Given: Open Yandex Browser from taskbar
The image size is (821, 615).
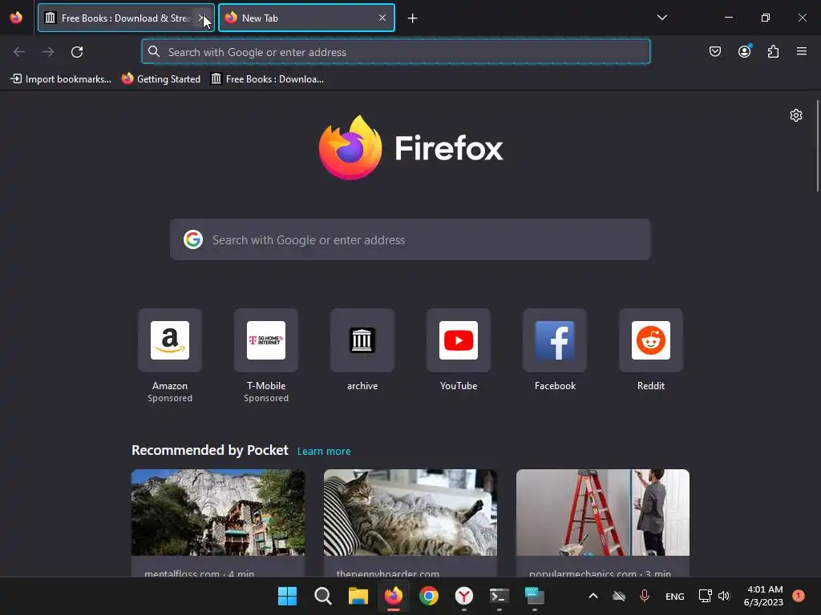Looking at the screenshot, I should [464, 596].
